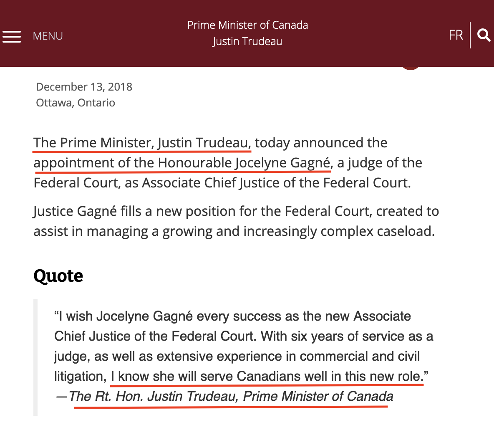Switch language using the FR link
The image size is (494, 435).
[456, 35]
